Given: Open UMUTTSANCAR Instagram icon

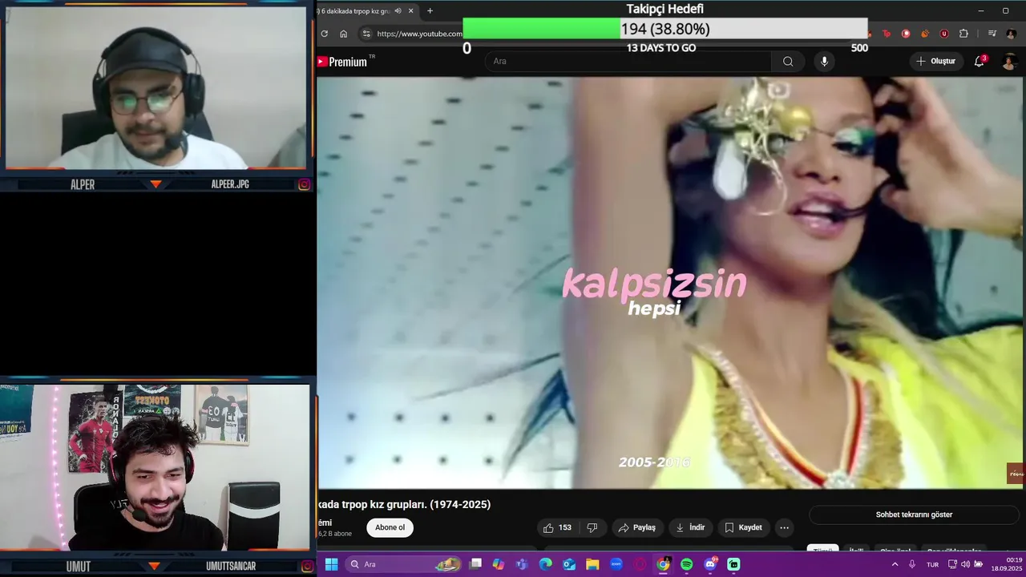Looking at the screenshot, I should click(306, 567).
